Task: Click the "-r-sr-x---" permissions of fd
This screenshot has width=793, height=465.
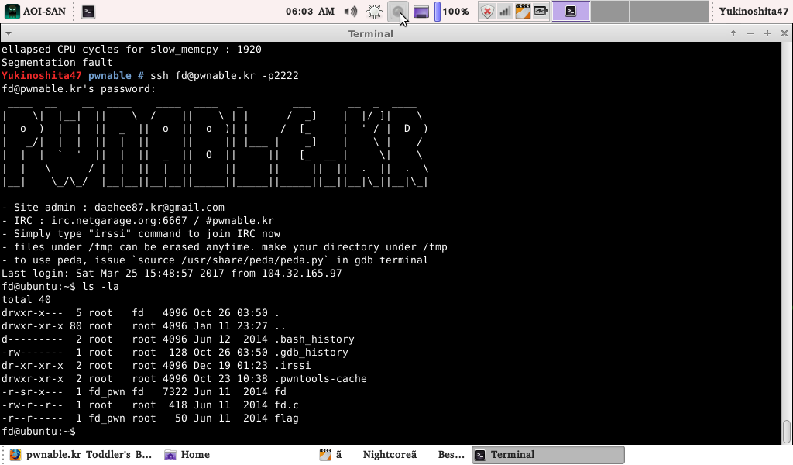Action: coord(33,391)
